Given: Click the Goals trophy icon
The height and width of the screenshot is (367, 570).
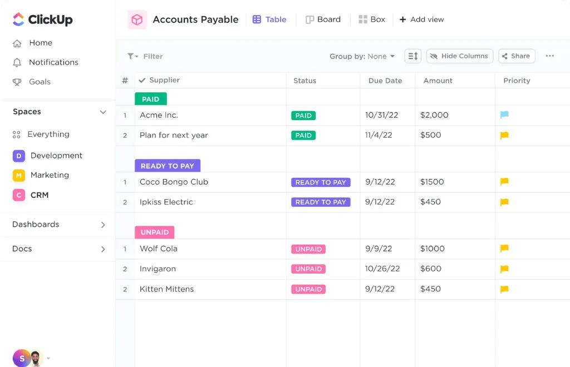Looking at the screenshot, I should pos(17,82).
